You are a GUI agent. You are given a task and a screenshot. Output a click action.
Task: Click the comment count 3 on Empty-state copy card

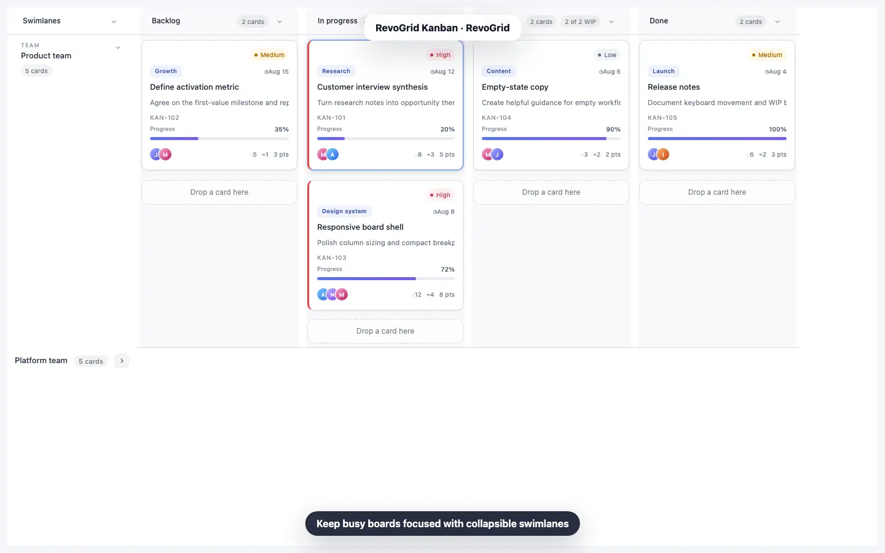coord(584,155)
